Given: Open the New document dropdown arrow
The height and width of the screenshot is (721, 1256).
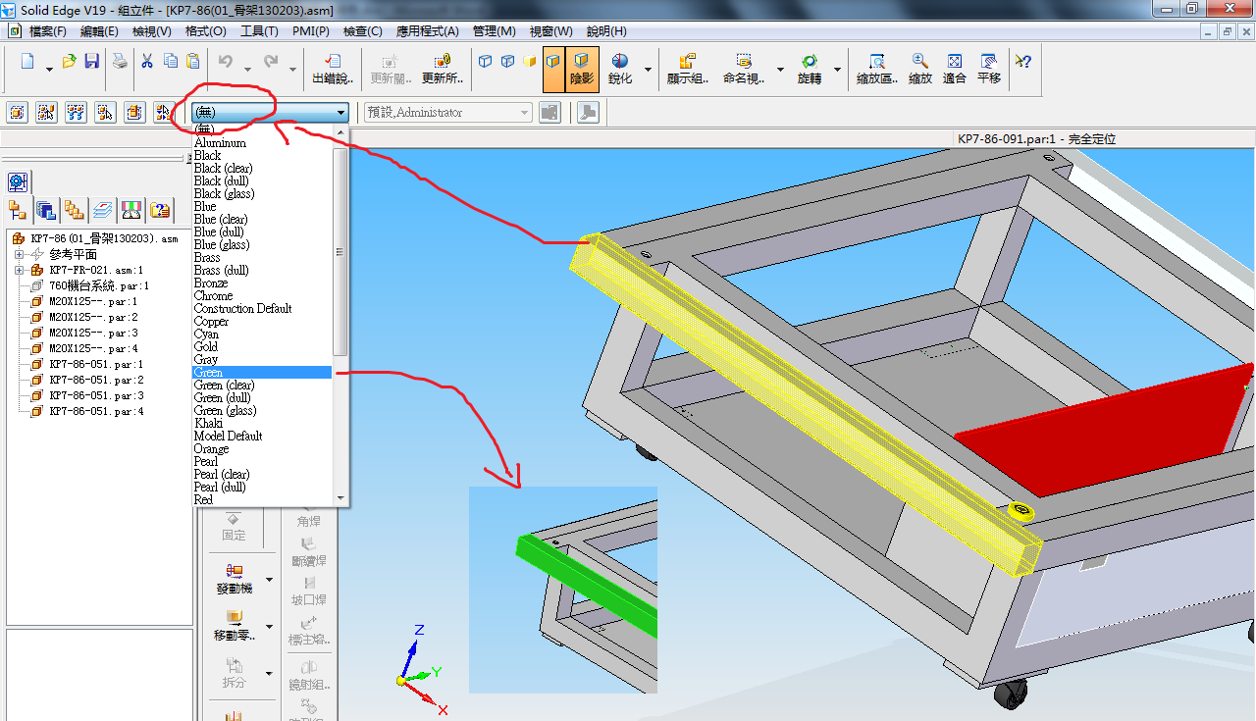Looking at the screenshot, I should click(49, 70).
